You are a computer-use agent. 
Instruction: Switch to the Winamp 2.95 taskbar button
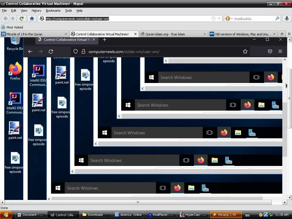tap(226, 215)
